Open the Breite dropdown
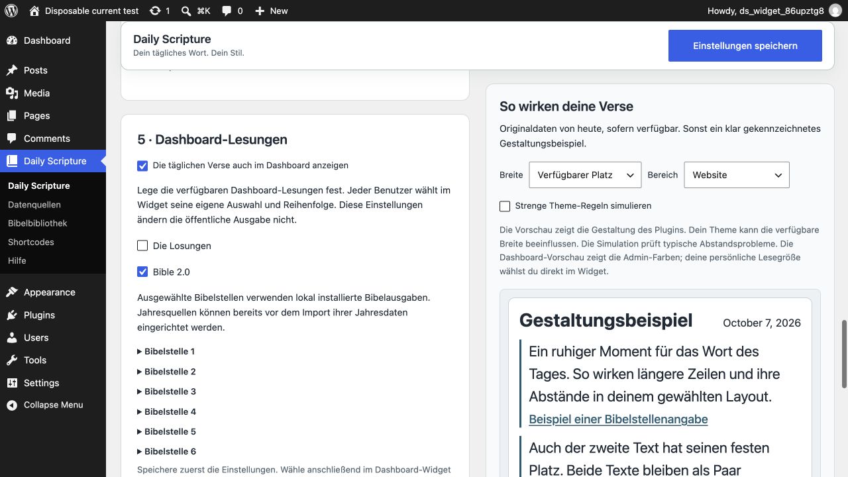The width and height of the screenshot is (848, 477). tap(585, 175)
